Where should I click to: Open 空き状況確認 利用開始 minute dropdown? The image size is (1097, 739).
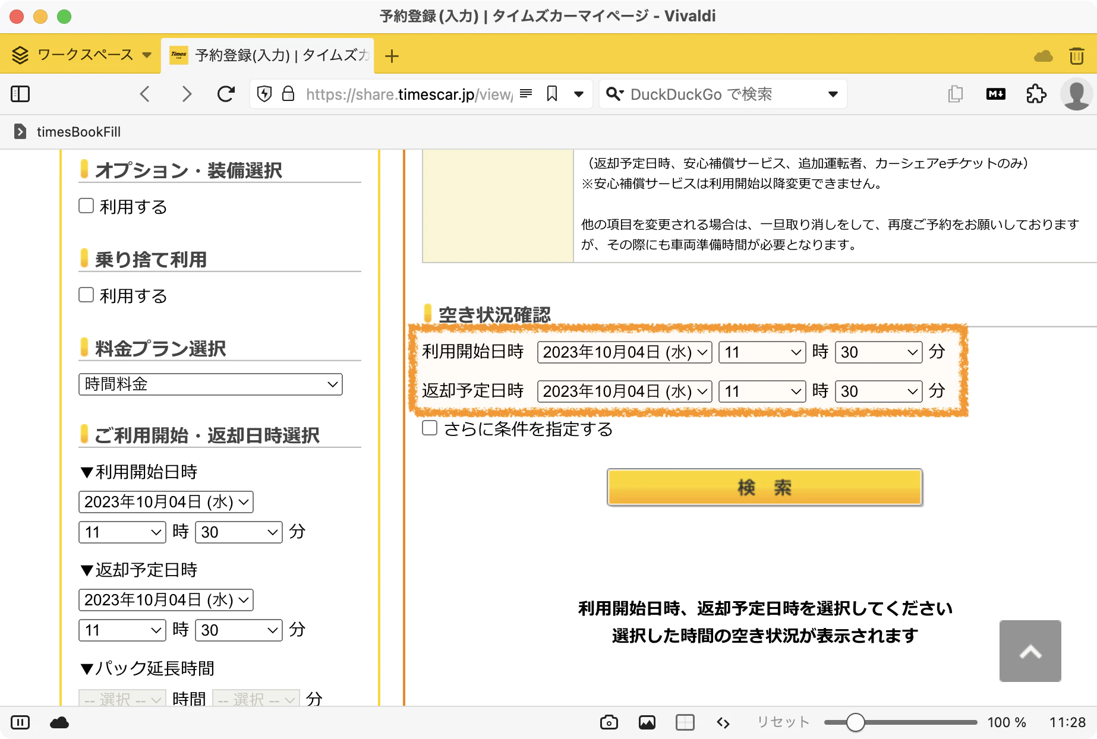tap(878, 352)
